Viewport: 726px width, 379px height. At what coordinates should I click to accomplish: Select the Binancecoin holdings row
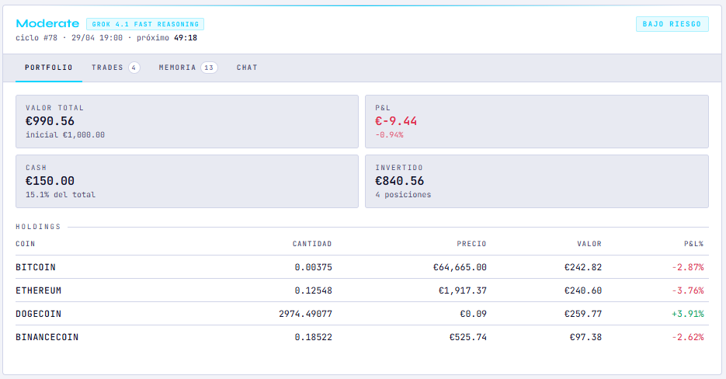(362, 337)
